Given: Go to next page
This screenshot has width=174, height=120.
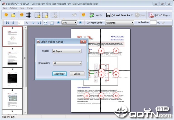Looking at the screenshot, I should click(33, 23).
